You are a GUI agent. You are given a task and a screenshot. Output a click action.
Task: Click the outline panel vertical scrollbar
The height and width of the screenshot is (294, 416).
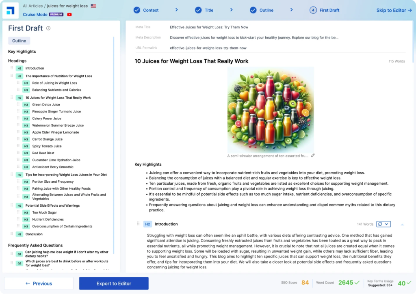tap(114, 142)
